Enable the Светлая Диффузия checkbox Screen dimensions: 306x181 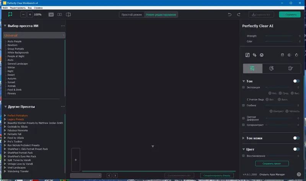(243, 118)
